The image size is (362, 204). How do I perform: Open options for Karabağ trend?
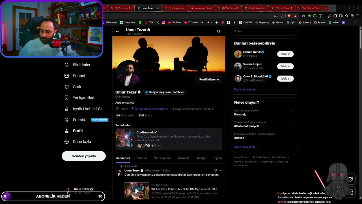pos(292,111)
